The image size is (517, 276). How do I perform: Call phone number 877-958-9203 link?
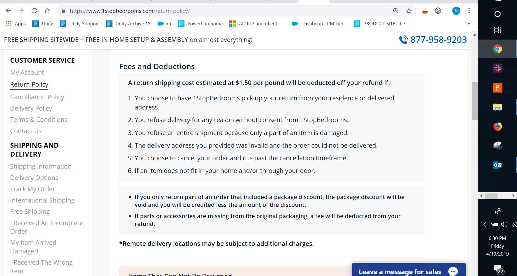tap(438, 40)
